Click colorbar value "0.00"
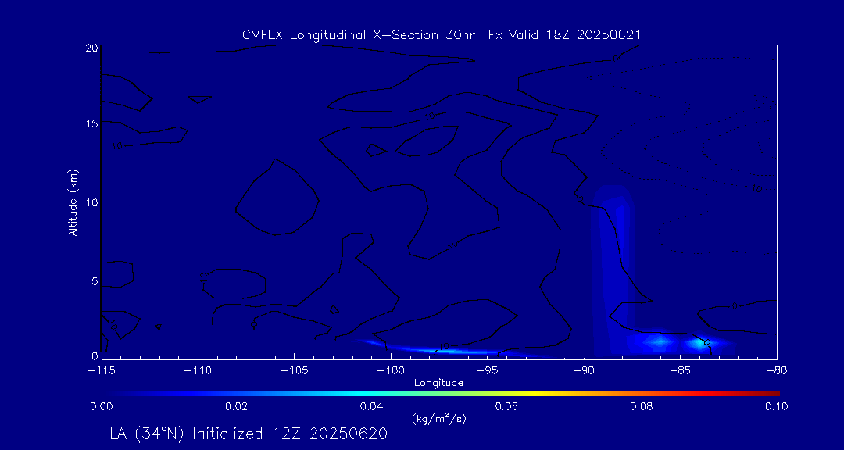The width and height of the screenshot is (844, 450). (102, 406)
